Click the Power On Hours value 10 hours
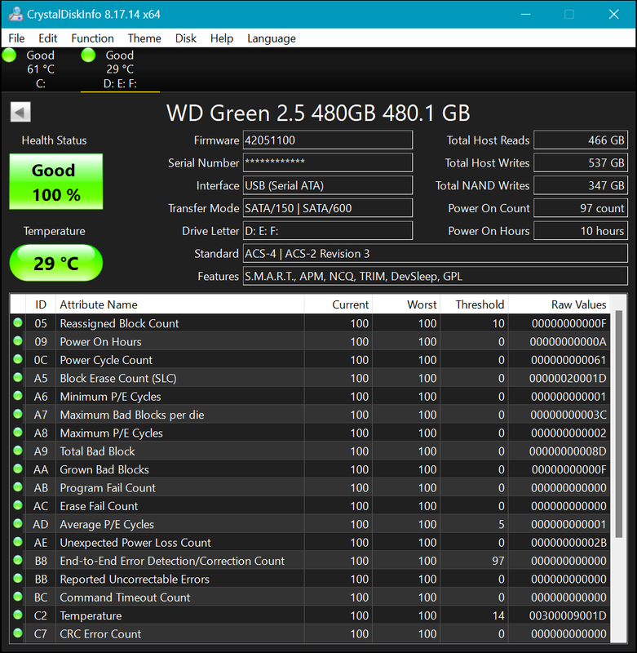The width and height of the screenshot is (637, 653). (581, 231)
